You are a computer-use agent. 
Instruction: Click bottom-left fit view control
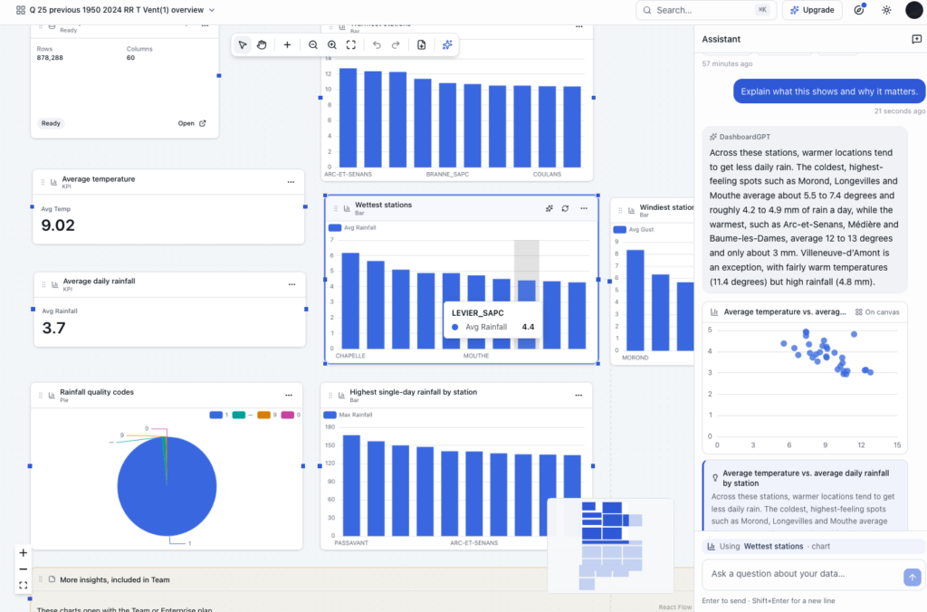click(x=23, y=586)
